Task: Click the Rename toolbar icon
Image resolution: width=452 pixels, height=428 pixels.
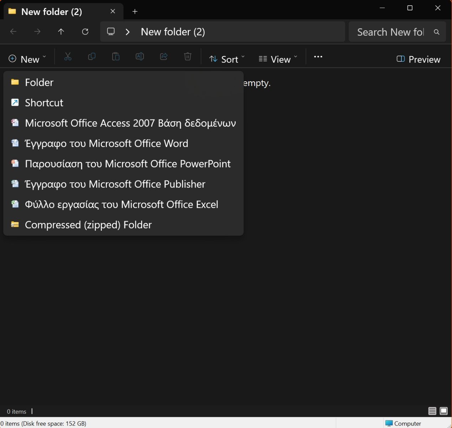Action: 140,57
